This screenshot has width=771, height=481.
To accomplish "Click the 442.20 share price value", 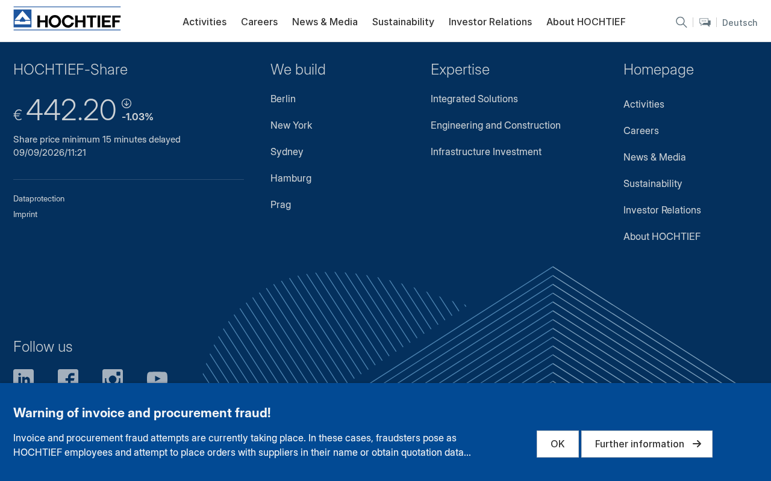I will [x=71, y=111].
